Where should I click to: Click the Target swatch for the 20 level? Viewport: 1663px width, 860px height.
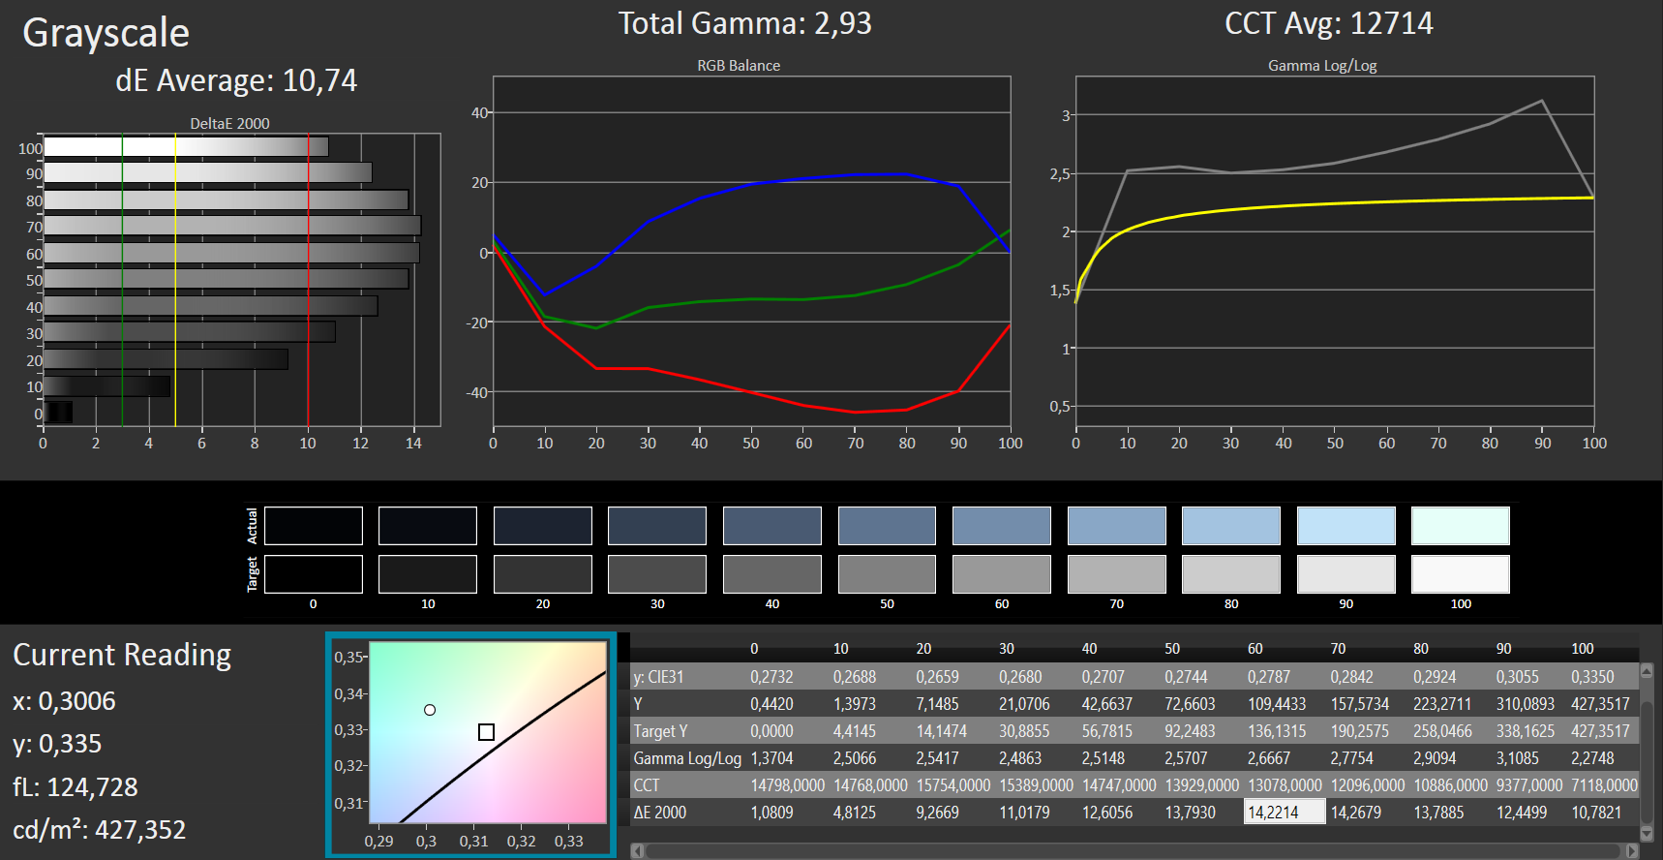coord(543,574)
